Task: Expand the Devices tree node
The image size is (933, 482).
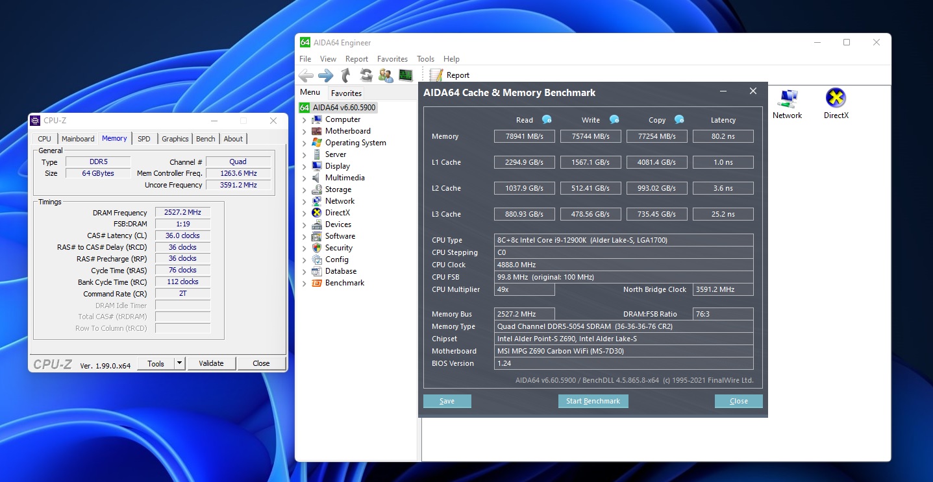Action: click(304, 225)
